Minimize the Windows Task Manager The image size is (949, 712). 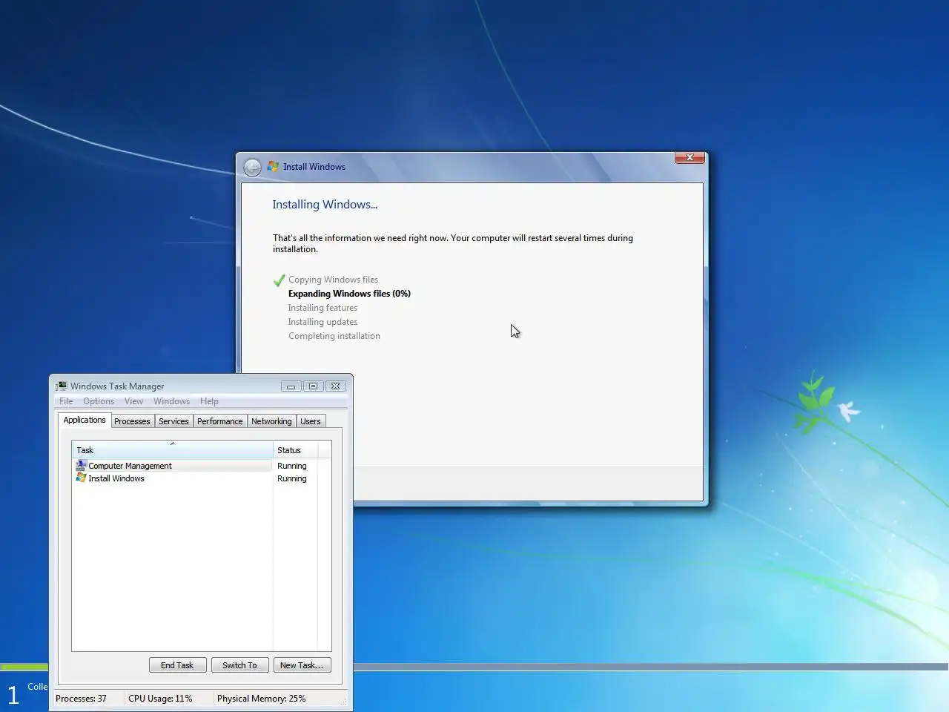(291, 386)
